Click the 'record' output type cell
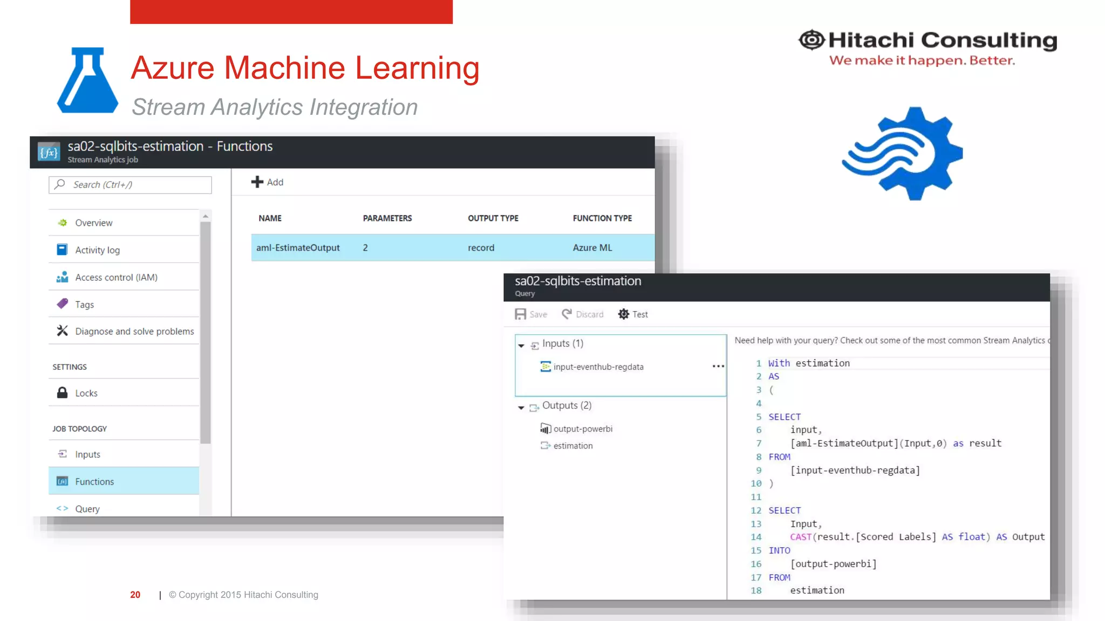The image size is (1105, 621). pos(481,247)
